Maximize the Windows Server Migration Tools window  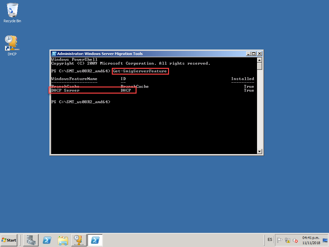point(254,54)
